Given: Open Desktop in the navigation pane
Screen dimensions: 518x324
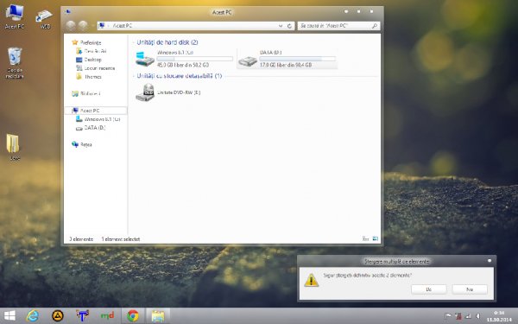Looking at the screenshot, I should pos(89,60).
